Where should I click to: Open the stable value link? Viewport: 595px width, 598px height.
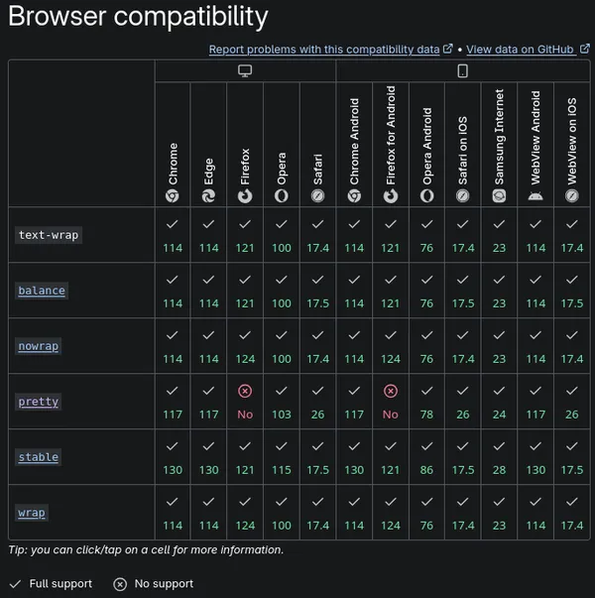(38, 457)
